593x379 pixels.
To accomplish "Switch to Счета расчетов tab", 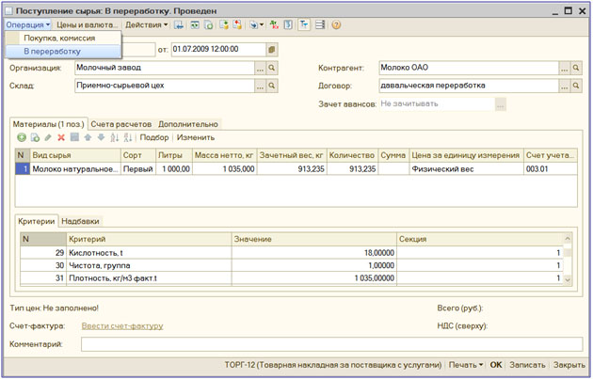I will (x=121, y=124).
